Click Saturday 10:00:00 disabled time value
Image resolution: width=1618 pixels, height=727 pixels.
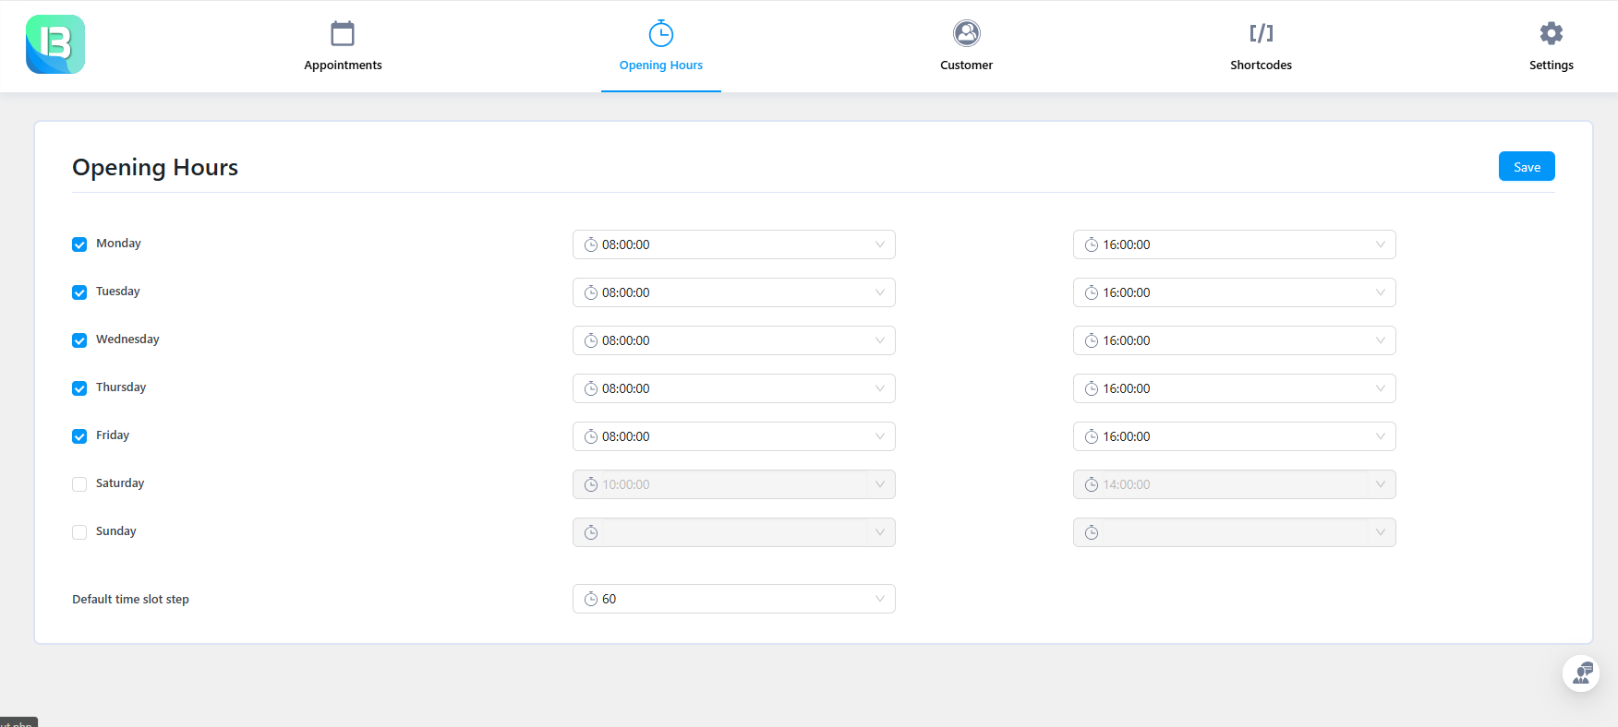[x=626, y=484]
